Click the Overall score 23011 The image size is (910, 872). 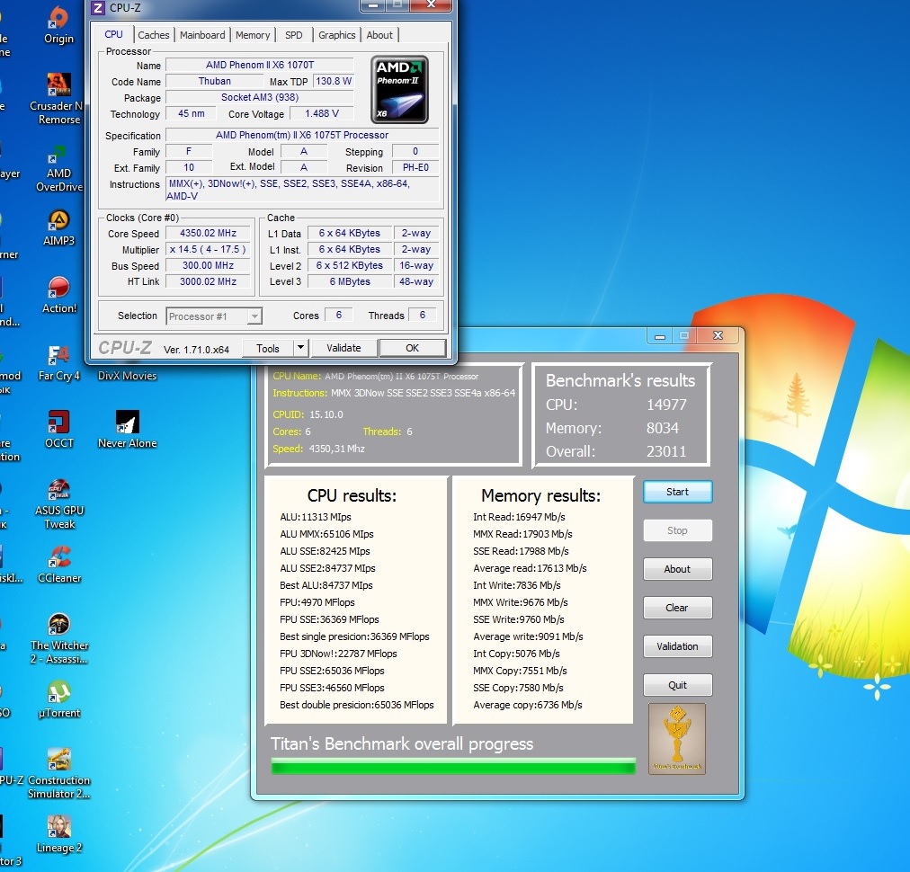(666, 451)
